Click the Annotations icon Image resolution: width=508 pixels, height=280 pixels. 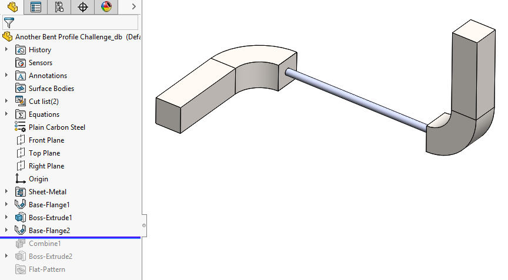[x=21, y=76]
